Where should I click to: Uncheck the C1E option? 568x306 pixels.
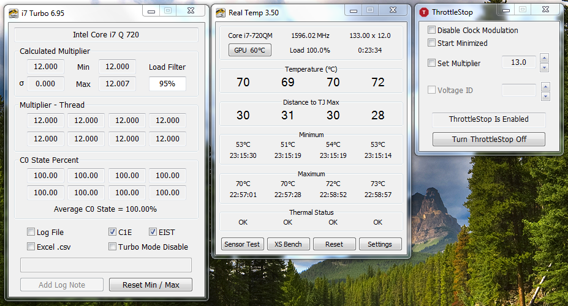[112, 232]
